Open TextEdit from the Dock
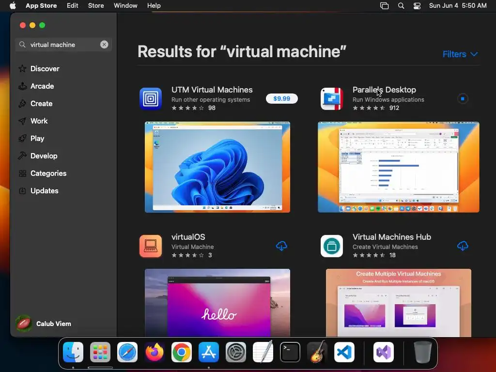Viewport: 496px width, 372px height. click(263, 352)
